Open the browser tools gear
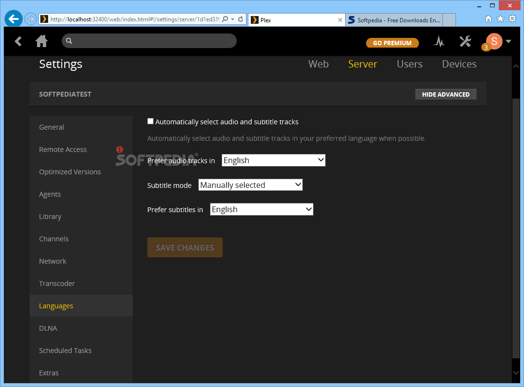524x387 pixels. (512, 19)
